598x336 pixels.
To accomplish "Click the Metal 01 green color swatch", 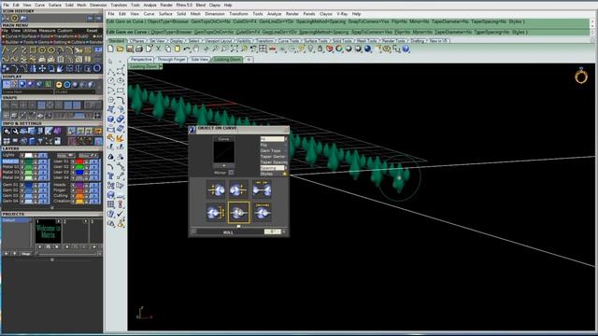I will [x=29, y=161].
